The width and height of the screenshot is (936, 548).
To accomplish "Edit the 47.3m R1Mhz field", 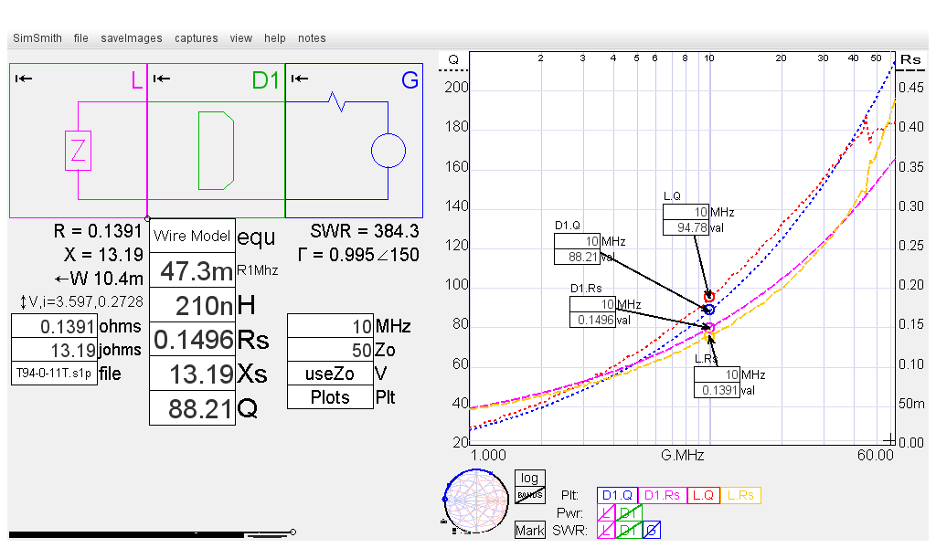I will [192, 270].
